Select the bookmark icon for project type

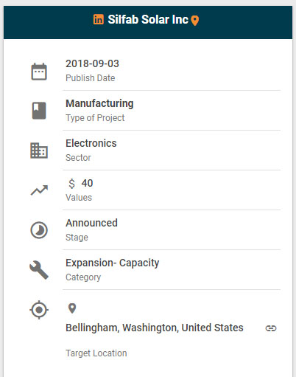click(39, 111)
